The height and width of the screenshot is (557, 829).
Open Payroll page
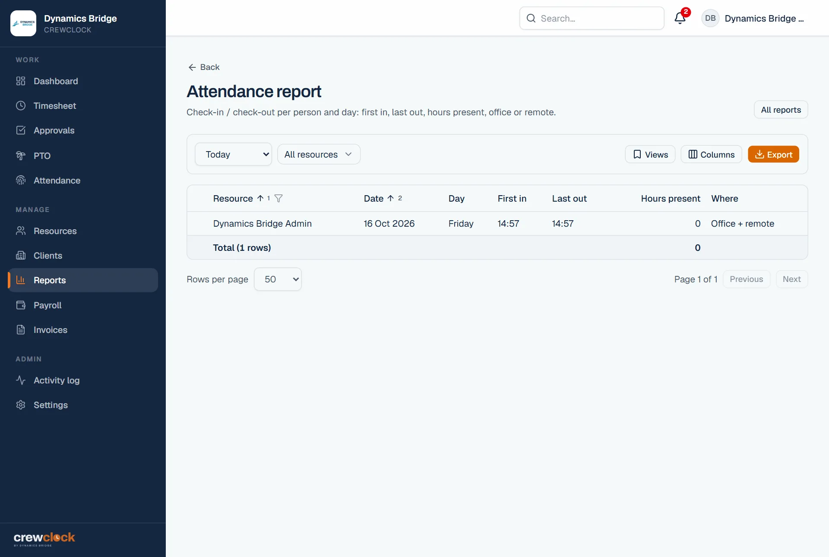[x=83, y=305]
